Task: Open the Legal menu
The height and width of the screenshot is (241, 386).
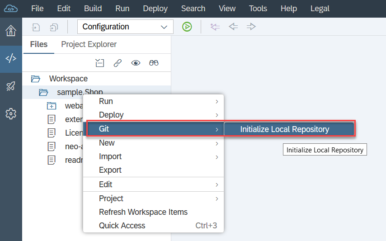Action: (320, 9)
